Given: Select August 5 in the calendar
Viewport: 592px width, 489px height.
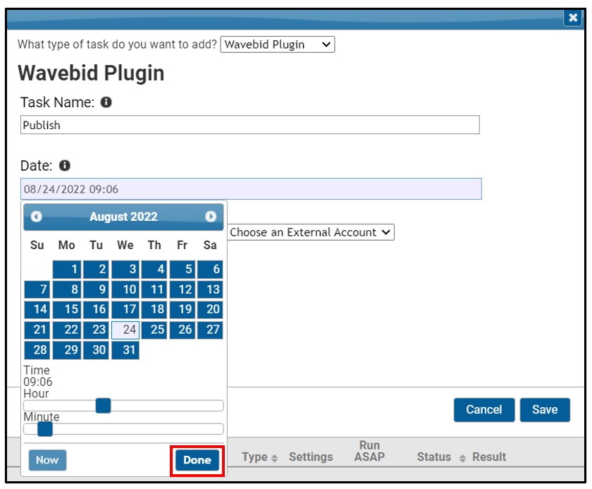Looking at the screenshot, I should (x=183, y=270).
